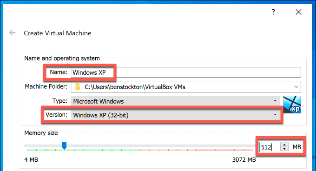Open the Version dropdown showing Windows XP (32-bit)
Image resolution: width=316 pixels, height=171 pixels.
175,115
